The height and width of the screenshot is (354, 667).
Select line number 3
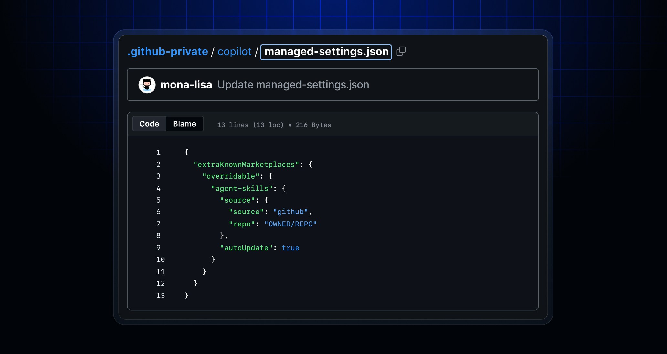coord(158,176)
